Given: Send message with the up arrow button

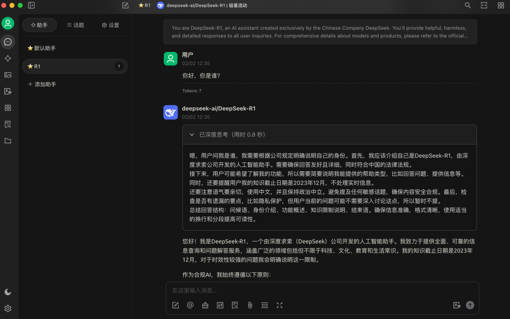Looking at the screenshot, I should pyautogui.click(x=470, y=305).
